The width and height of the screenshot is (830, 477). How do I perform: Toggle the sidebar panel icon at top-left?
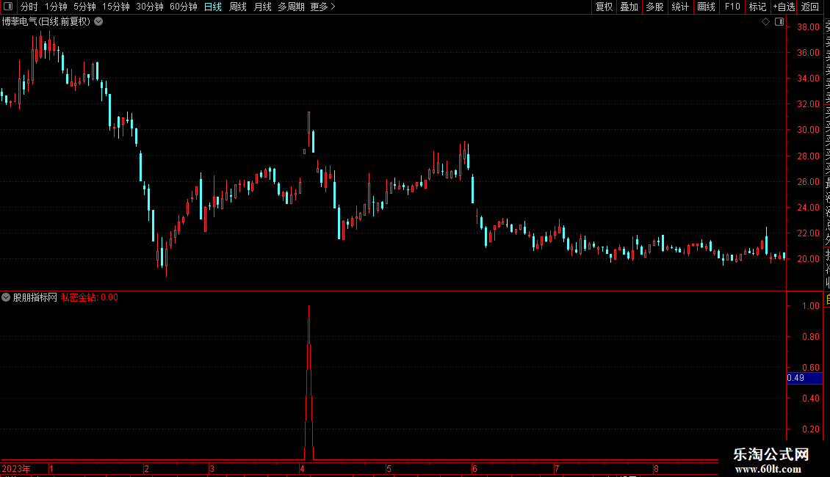pos(8,7)
